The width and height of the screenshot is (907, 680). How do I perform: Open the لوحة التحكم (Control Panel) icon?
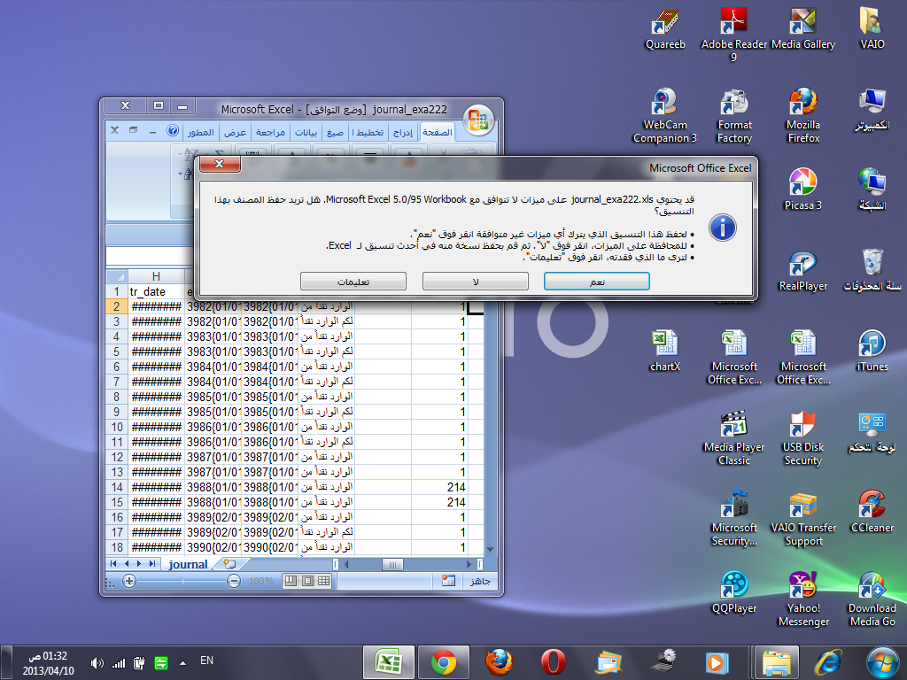coord(872,432)
